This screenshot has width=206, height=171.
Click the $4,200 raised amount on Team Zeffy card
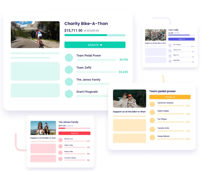(171, 33)
